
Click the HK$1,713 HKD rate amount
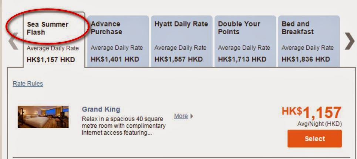[242, 59]
